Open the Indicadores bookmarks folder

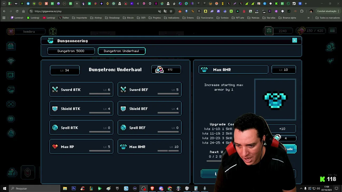coord(171,18)
